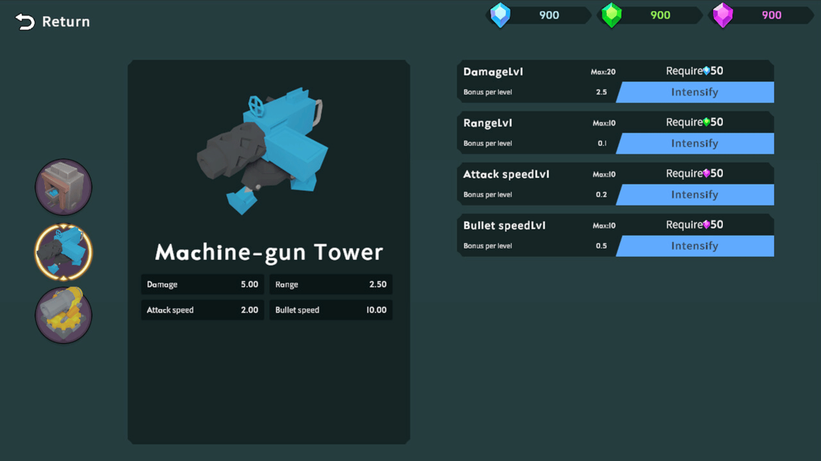Screen dimensions: 821x461
Task: Intensify the Bullet speedLvl upgrade
Action: tap(694, 246)
